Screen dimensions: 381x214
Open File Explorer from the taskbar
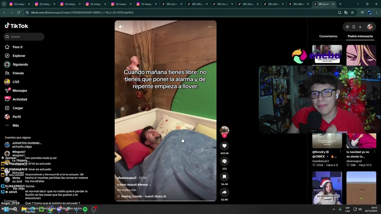pyautogui.click(x=24, y=209)
